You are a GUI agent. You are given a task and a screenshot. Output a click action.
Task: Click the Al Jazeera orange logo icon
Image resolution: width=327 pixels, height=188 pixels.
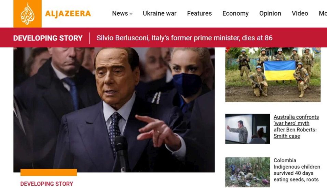point(28,14)
